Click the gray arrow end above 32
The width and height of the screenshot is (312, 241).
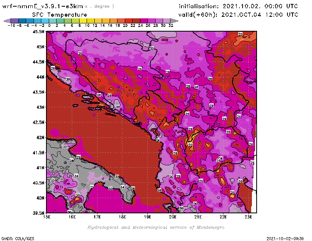click(x=173, y=21)
